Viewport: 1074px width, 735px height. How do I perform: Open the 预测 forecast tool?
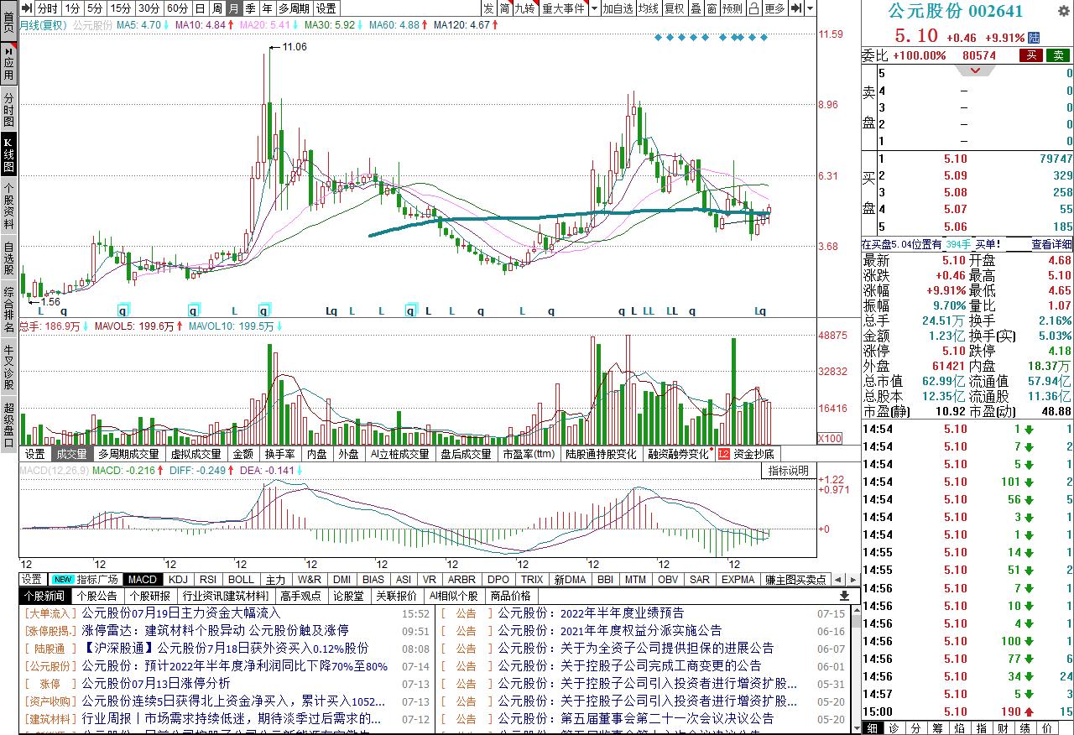click(x=730, y=8)
